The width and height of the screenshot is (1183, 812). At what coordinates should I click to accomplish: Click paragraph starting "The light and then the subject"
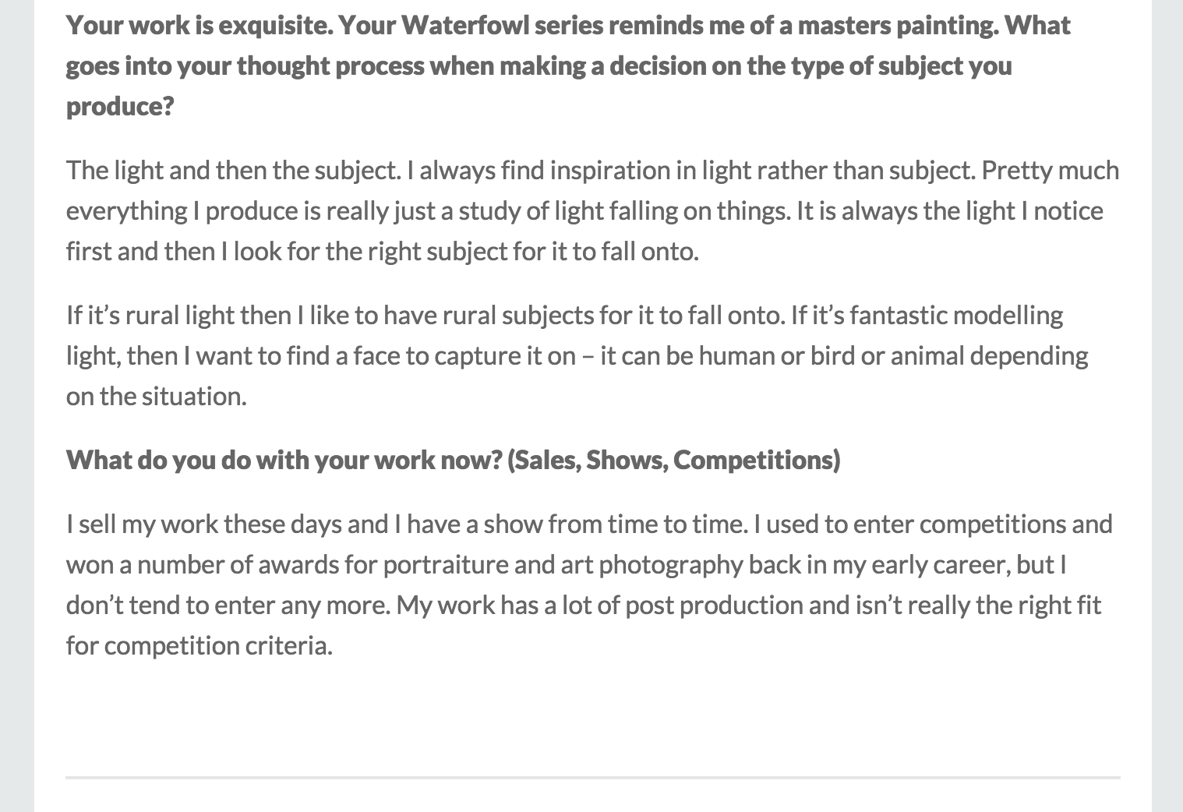coord(592,210)
